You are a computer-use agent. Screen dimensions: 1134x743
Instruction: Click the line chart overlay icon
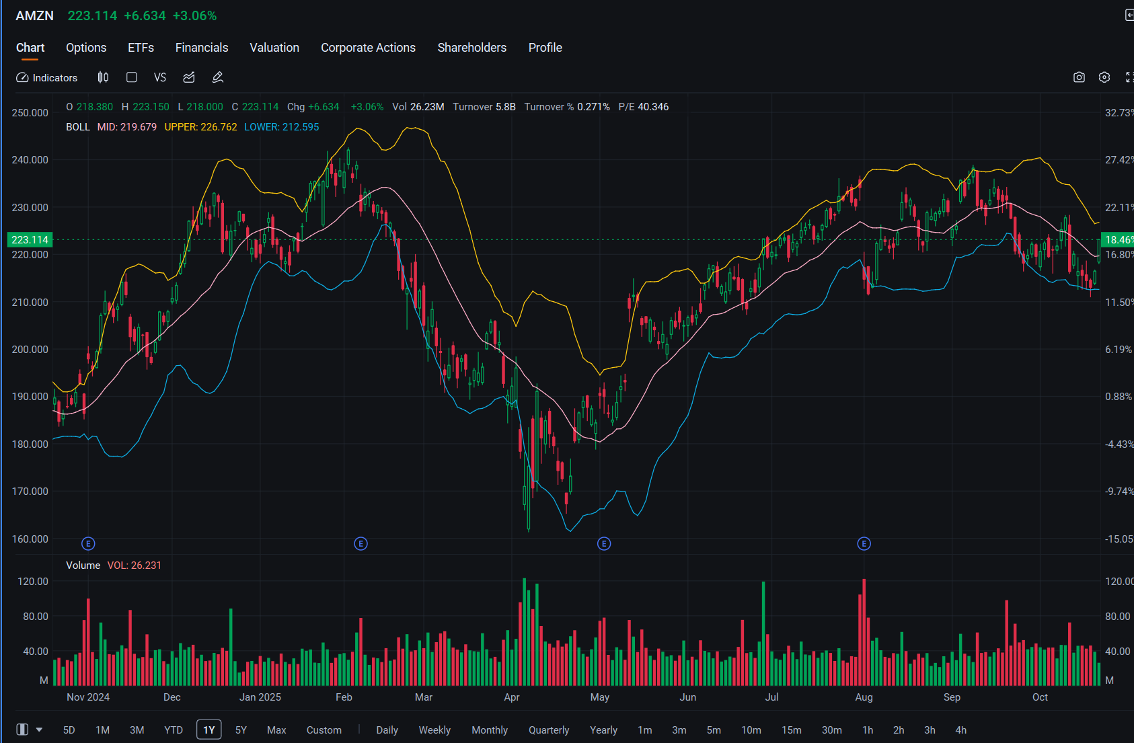(x=189, y=78)
